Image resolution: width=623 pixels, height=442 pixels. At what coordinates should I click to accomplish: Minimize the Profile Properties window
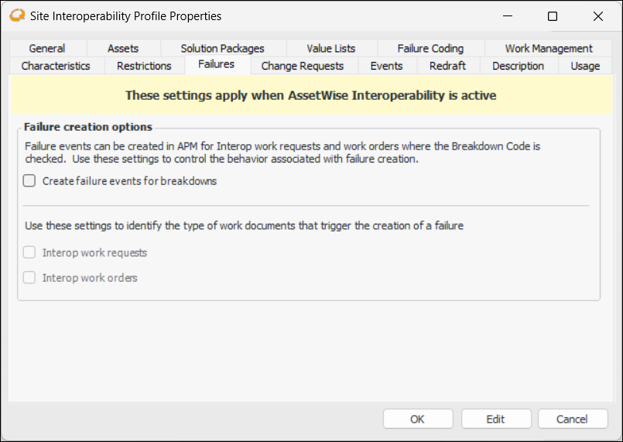[x=507, y=16]
